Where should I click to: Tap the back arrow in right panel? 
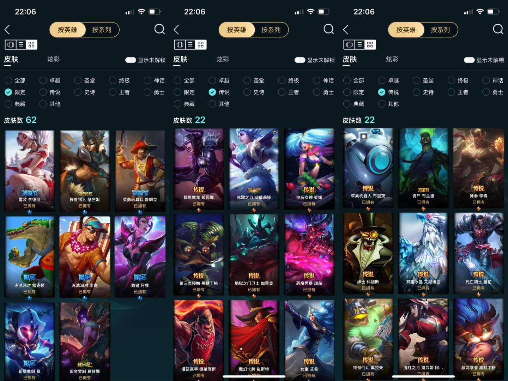coord(346,30)
